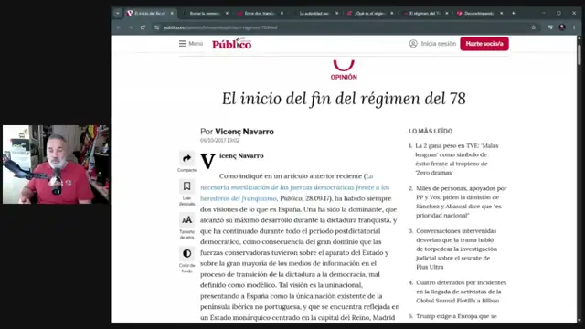This screenshot has height=329, width=585.
Task: Open 'Conversaciones intervenidas desvelan' story
Action: (457, 249)
